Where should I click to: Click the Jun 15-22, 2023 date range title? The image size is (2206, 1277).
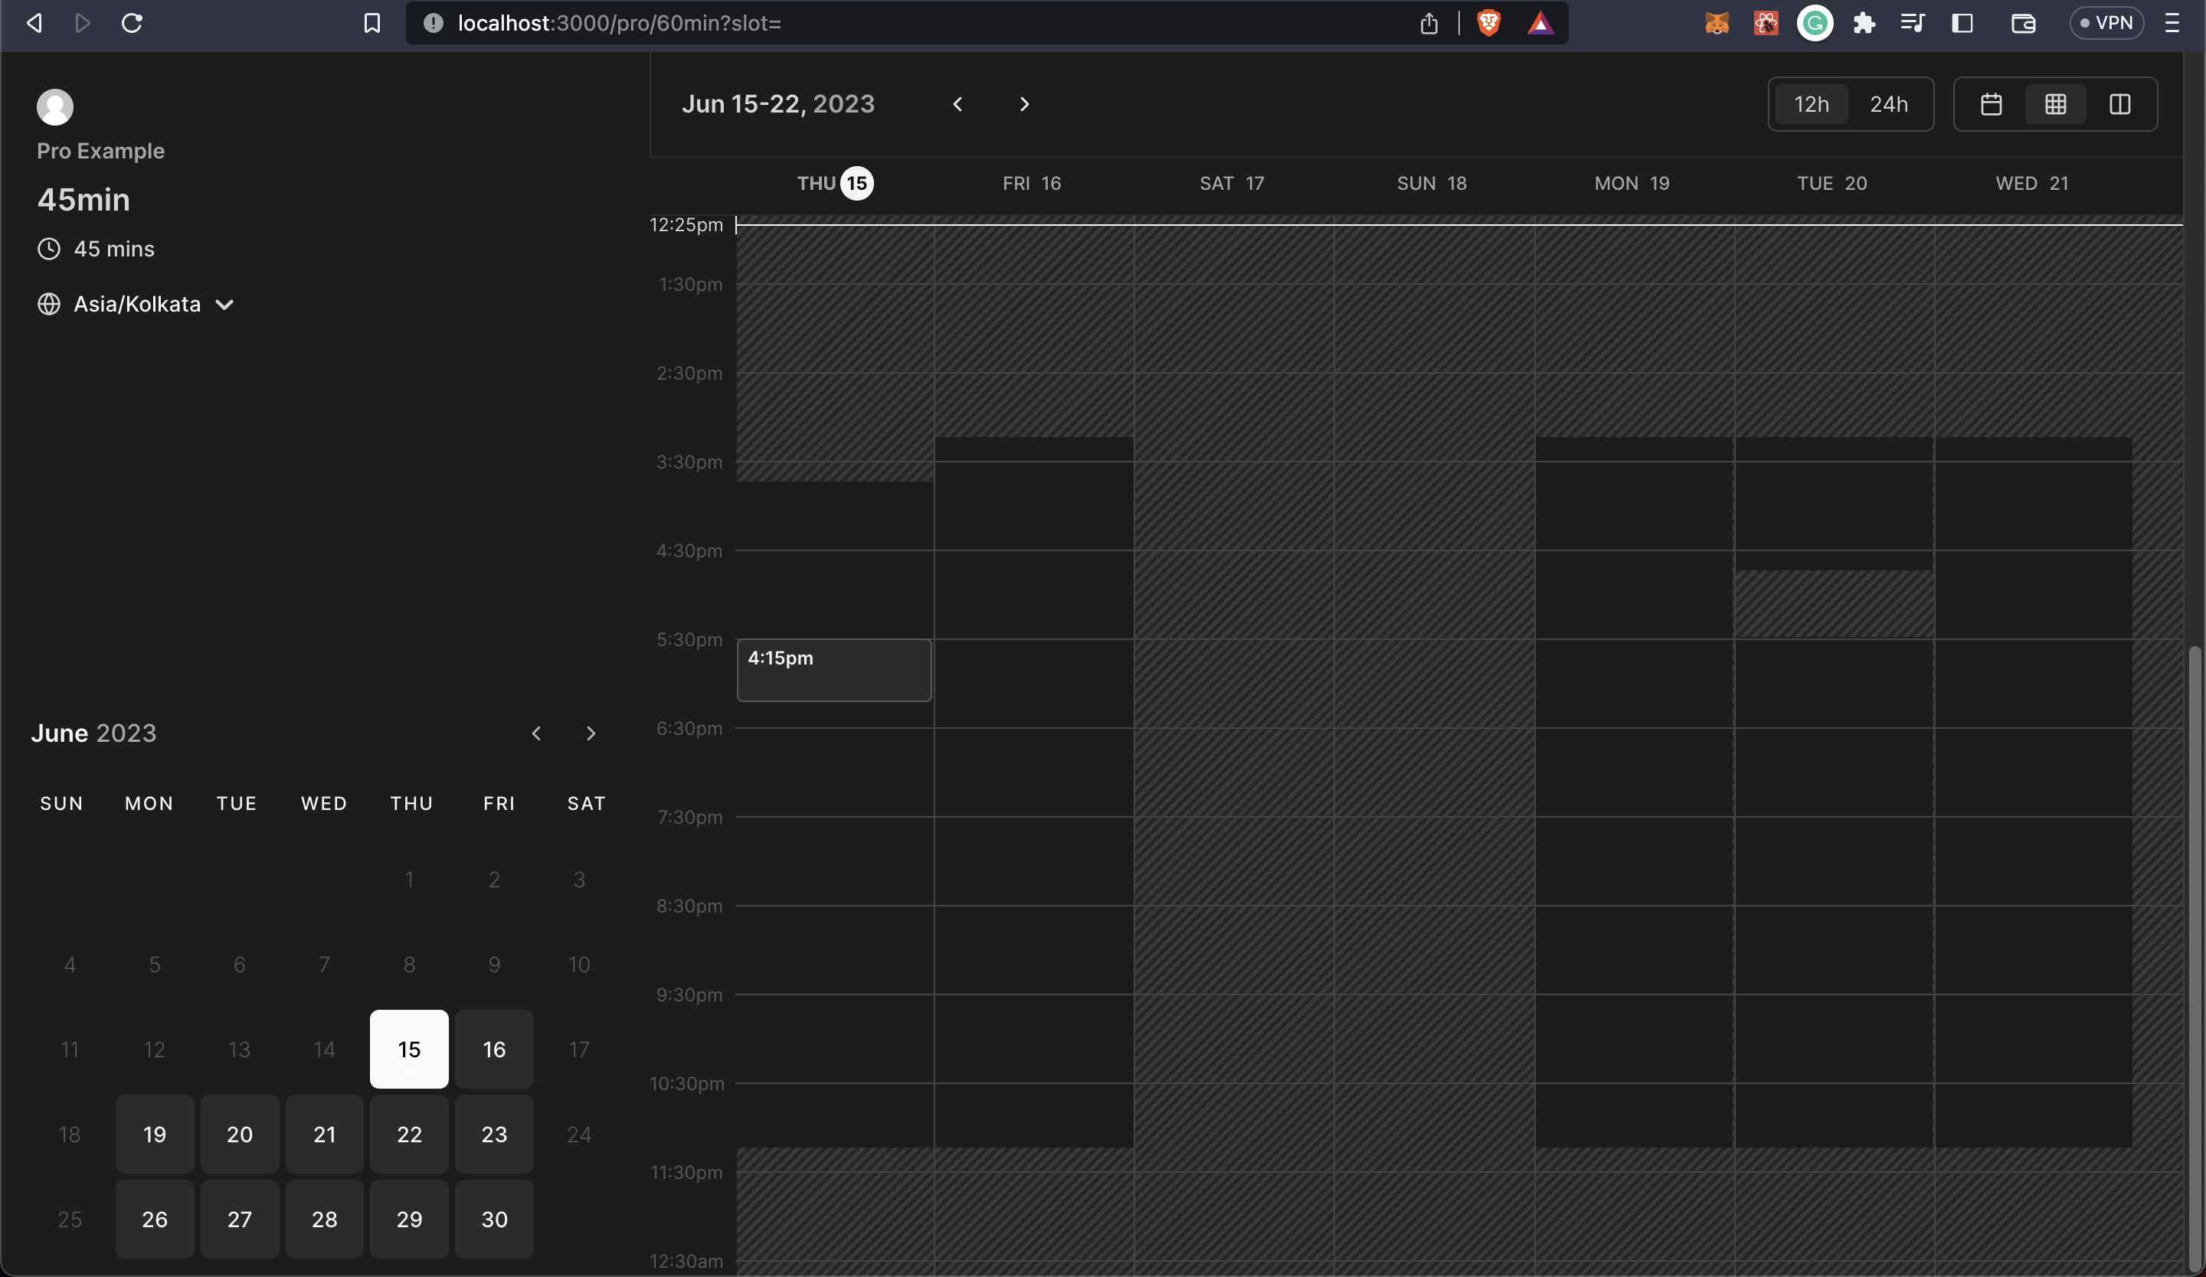click(777, 104)
